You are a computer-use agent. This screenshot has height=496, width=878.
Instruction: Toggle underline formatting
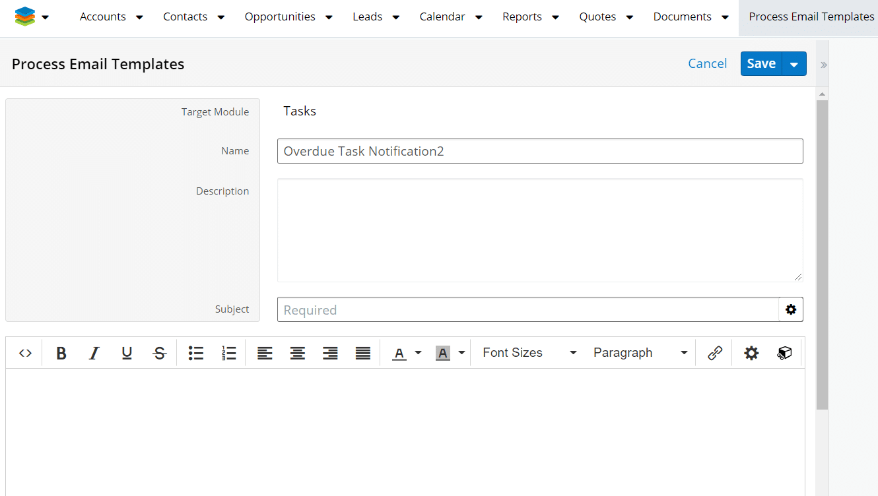(126, 353)
